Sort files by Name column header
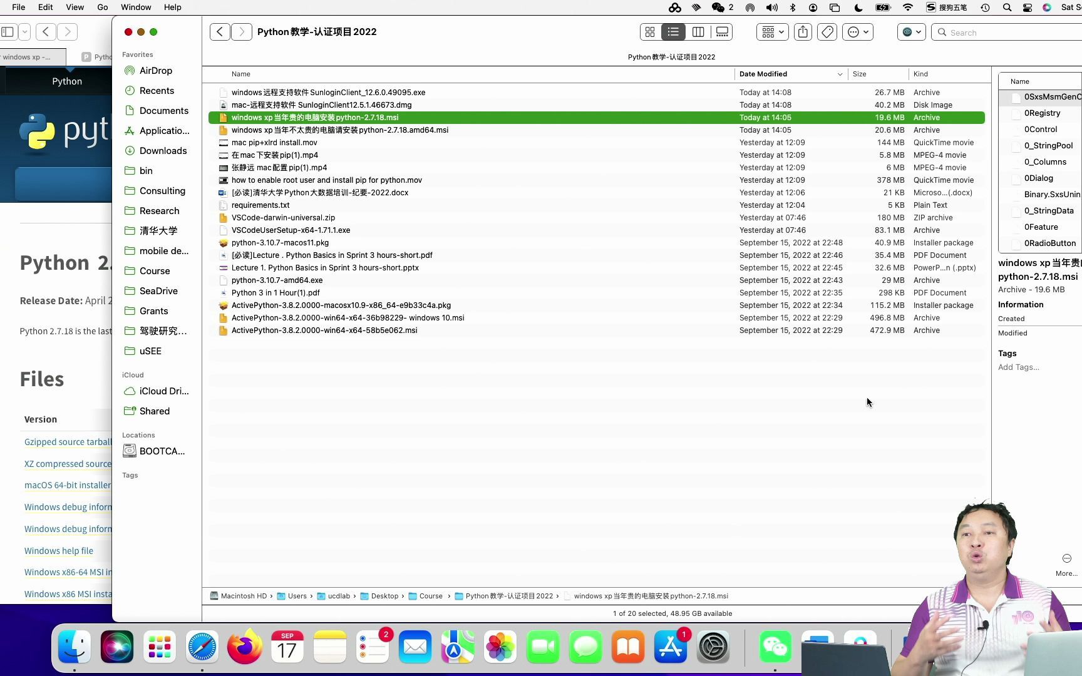1082x676 pixels. 241,74
